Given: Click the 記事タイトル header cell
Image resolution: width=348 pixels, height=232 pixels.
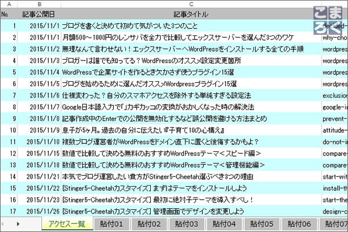Looking at the screenshot, I should click(x=191, y=14).
